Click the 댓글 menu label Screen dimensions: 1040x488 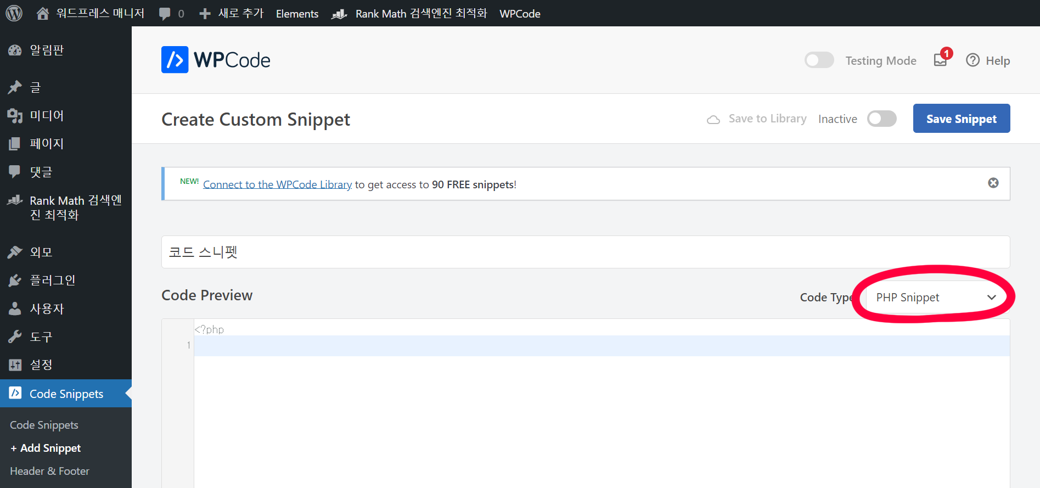tap(41, 172)
